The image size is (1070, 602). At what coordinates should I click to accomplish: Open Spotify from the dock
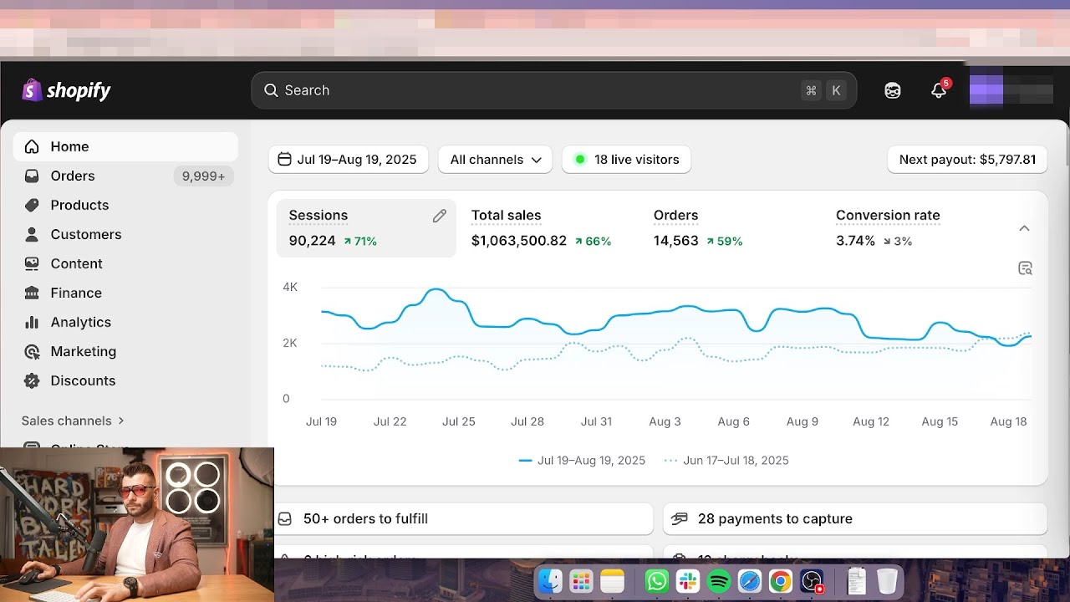tap(719, 581)
